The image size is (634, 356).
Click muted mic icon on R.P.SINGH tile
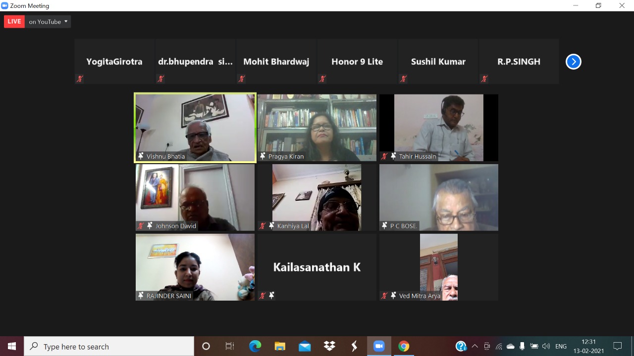pos(484,79)
